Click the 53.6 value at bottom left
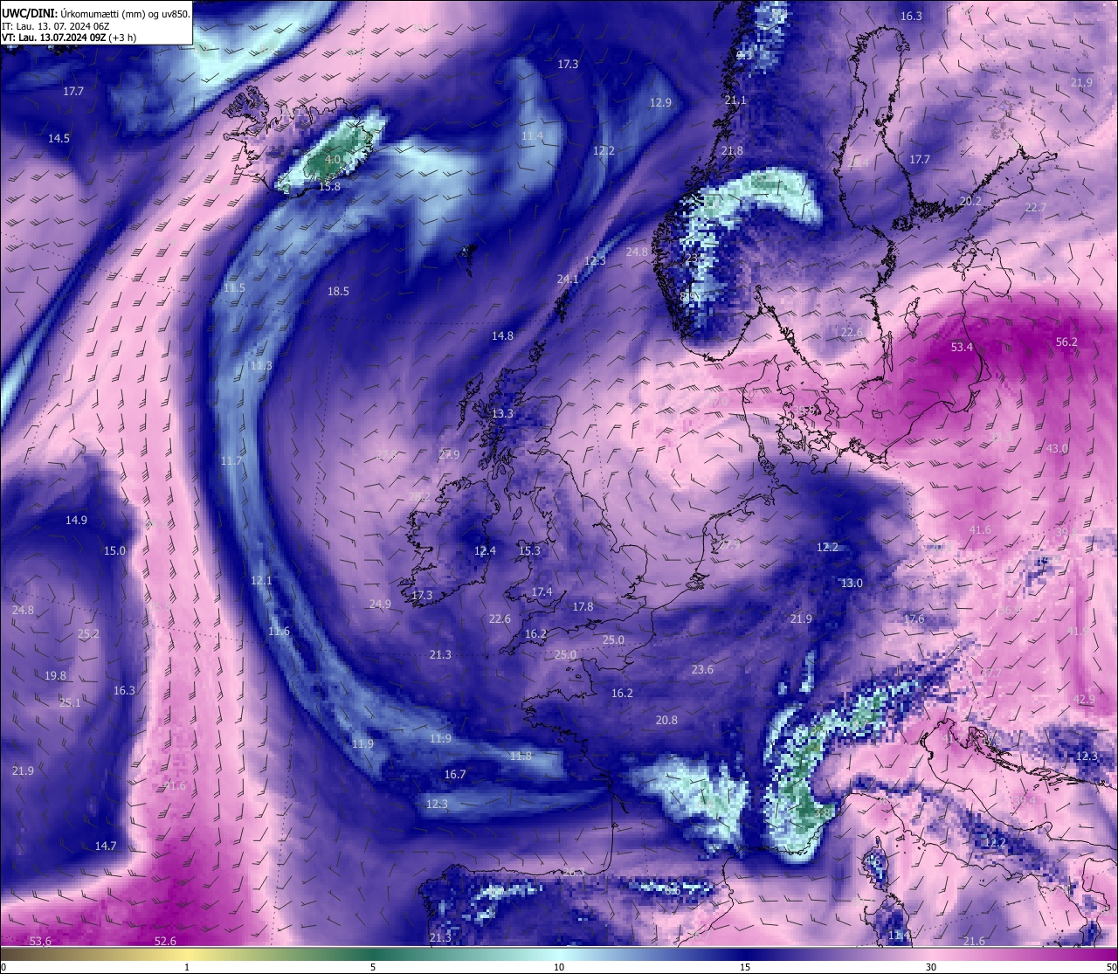This screenshot has width=1118, height=974. pyautogui.click(x=40, y=941)
